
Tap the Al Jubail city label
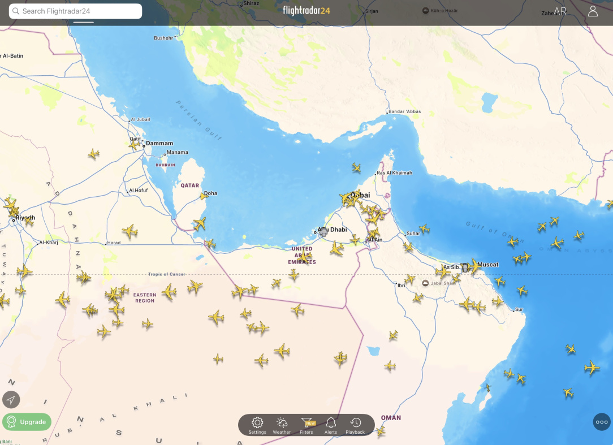point(140,119)
